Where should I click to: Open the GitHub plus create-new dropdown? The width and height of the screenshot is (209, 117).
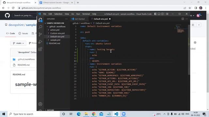click(192, 16)
